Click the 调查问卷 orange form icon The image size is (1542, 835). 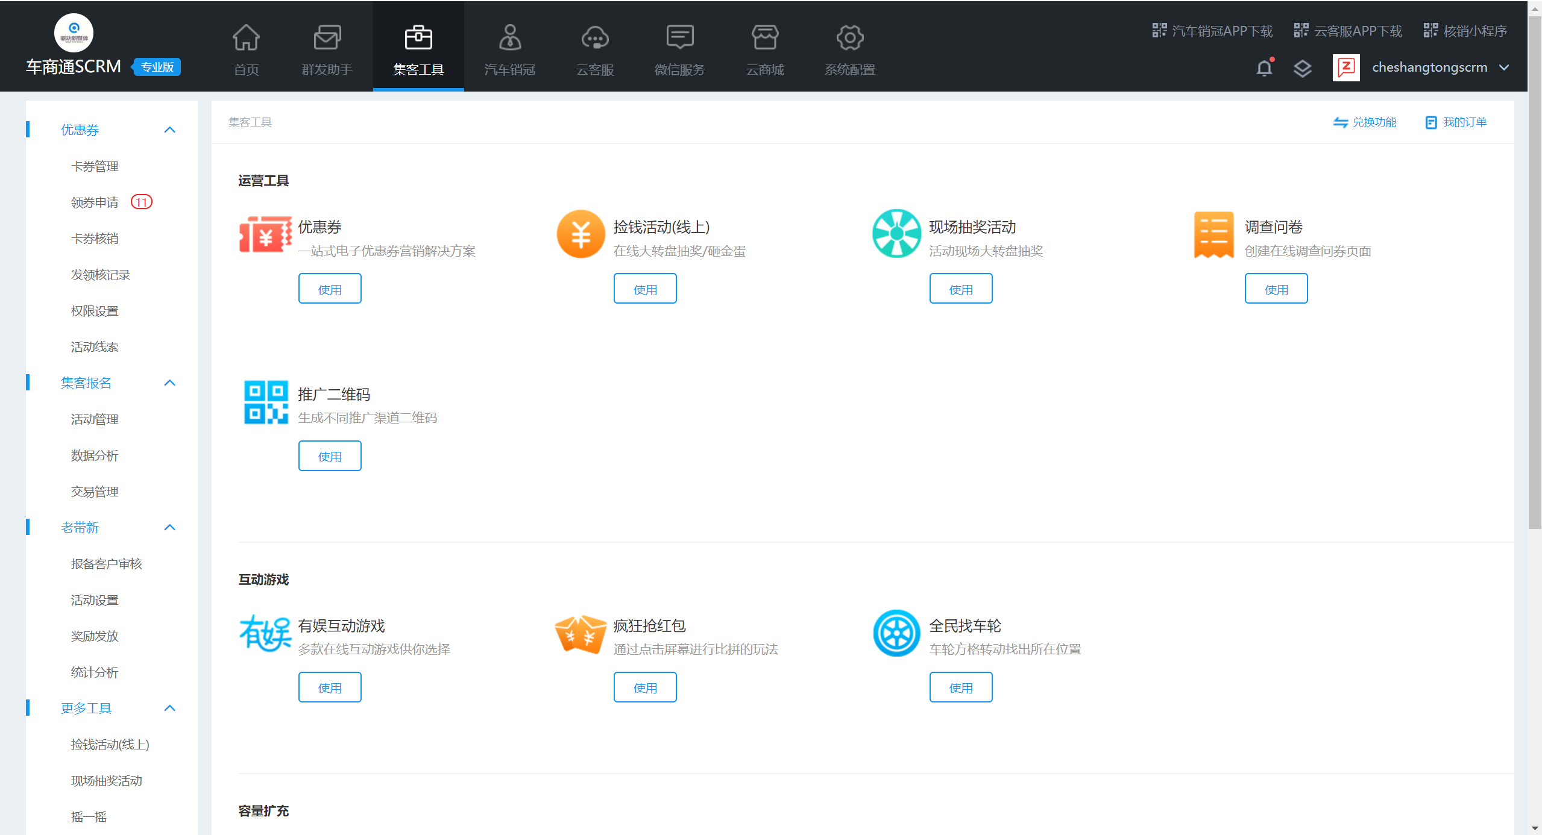(x=1213, y=234)
